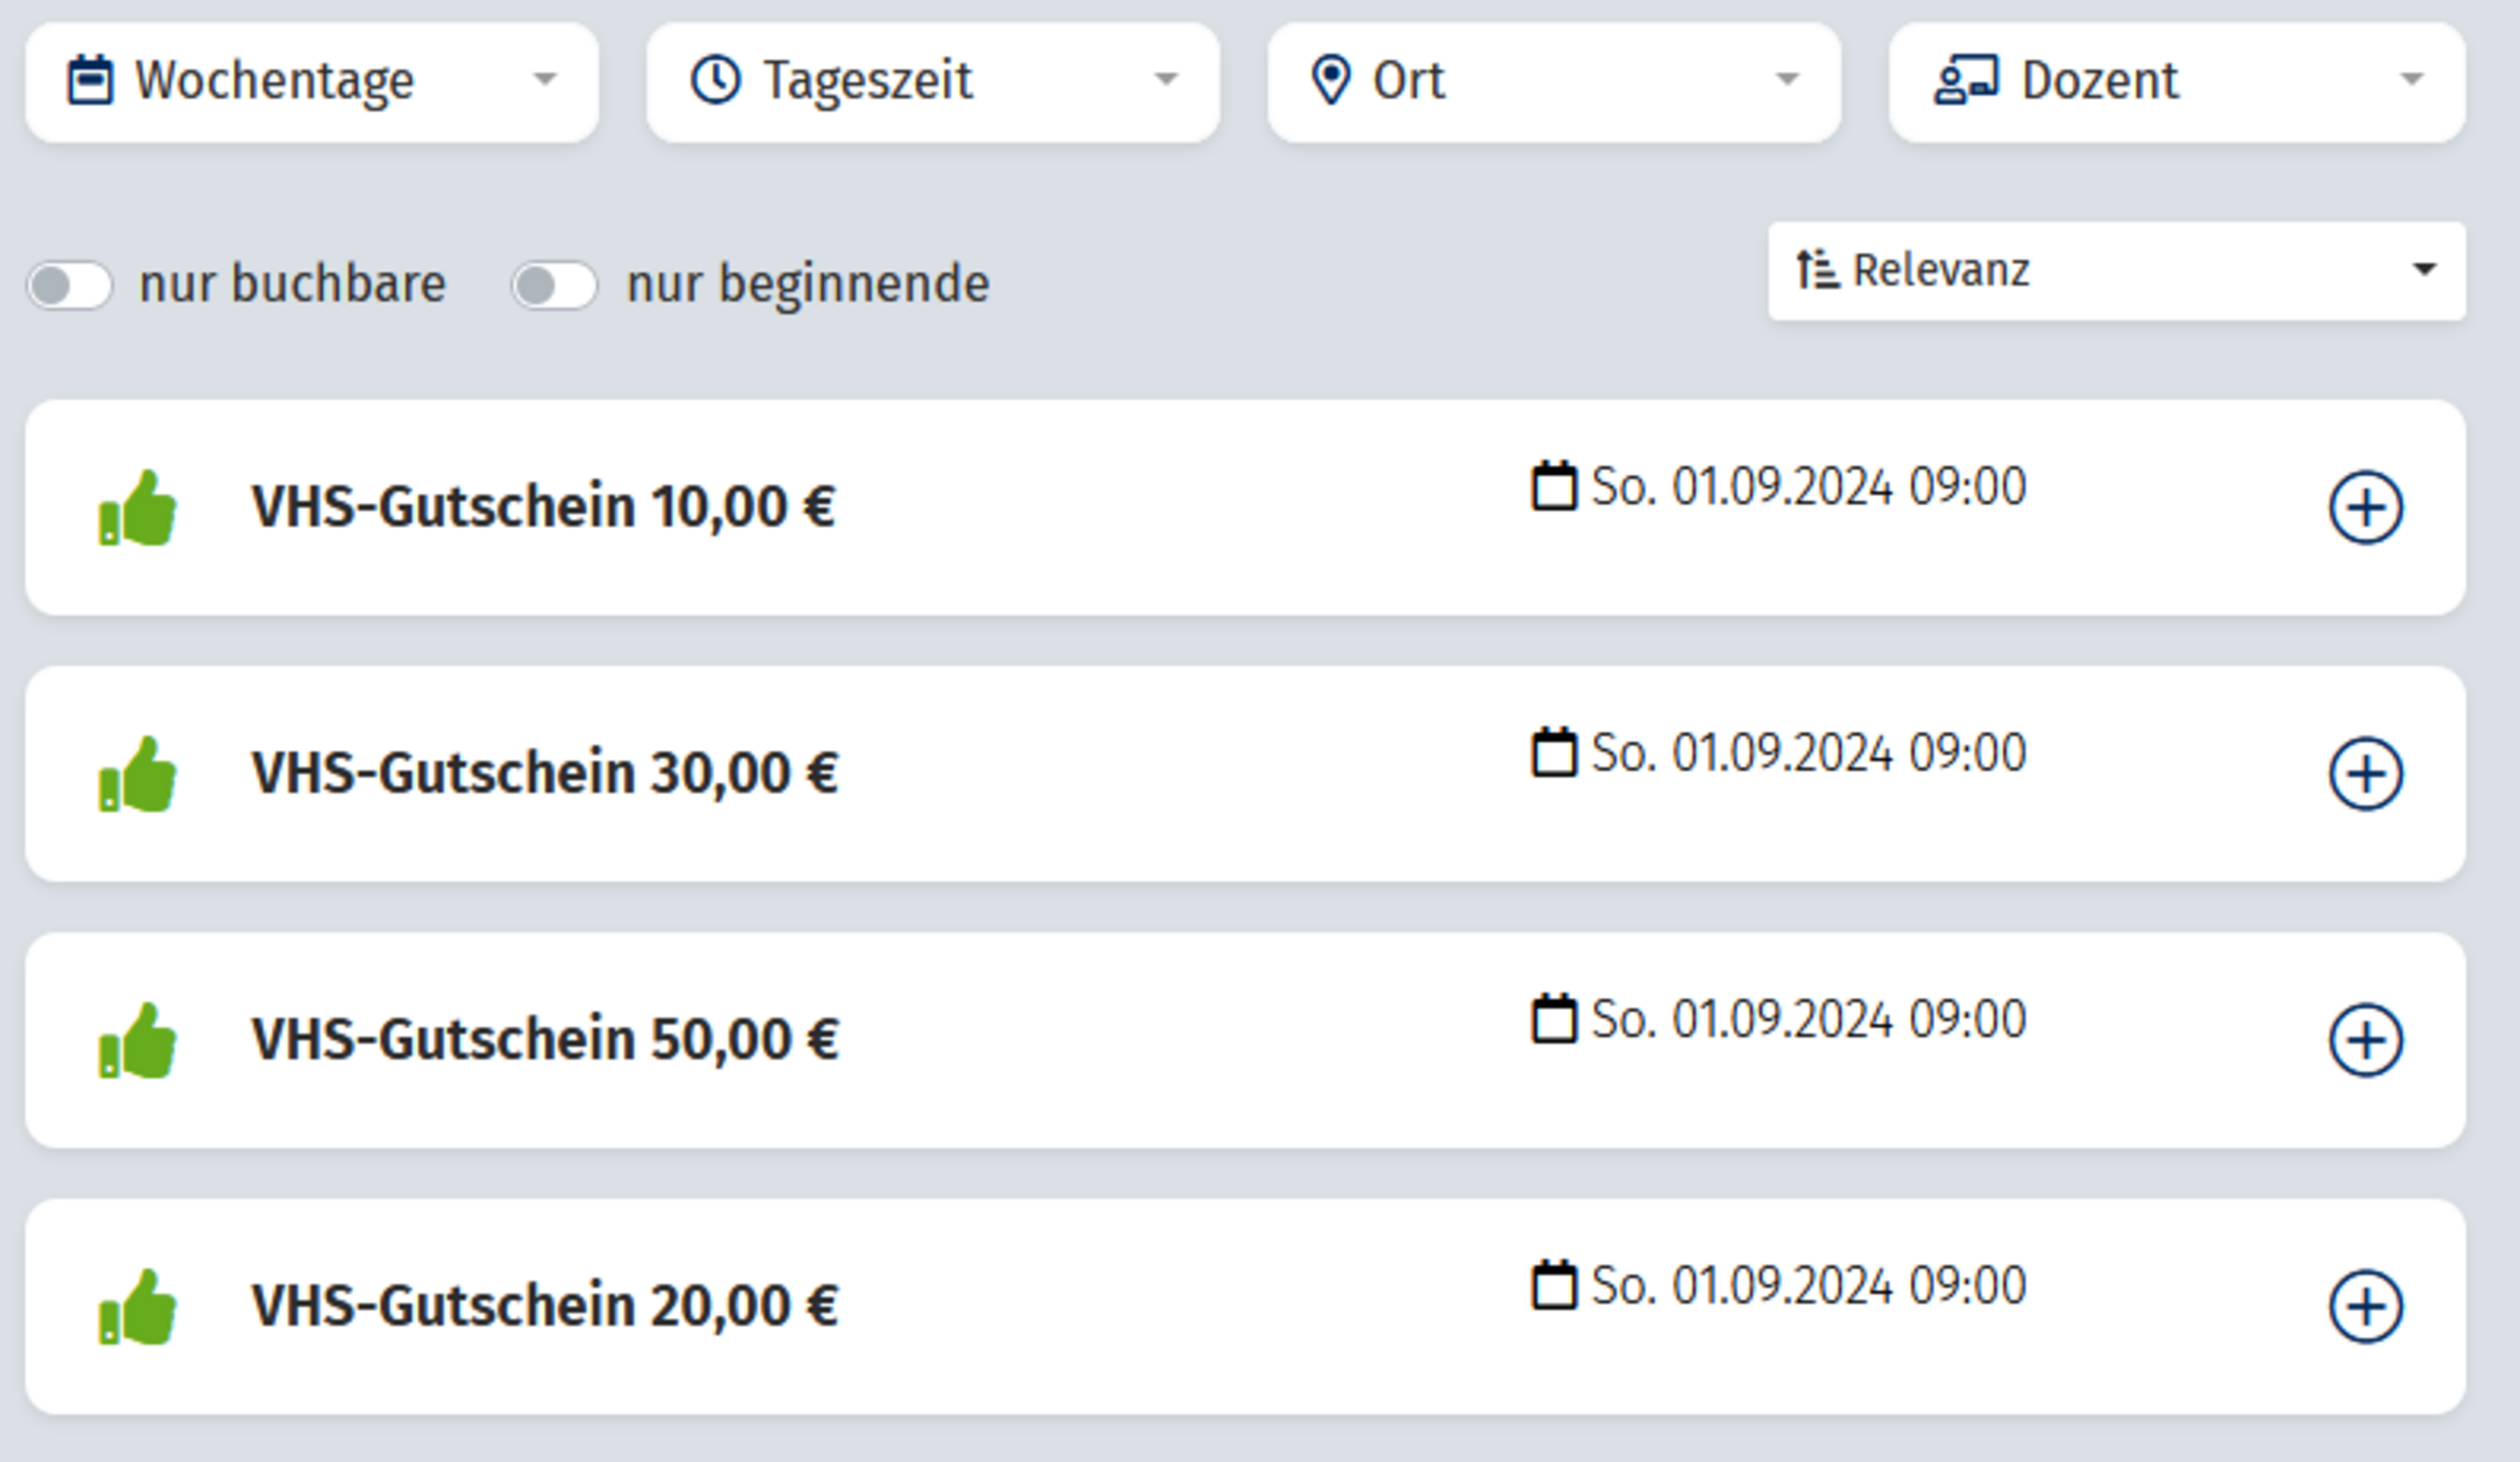Click thumbs-up icon on the 10,00 € voucher
The image size is (2520, 1462).
(138, 508)
